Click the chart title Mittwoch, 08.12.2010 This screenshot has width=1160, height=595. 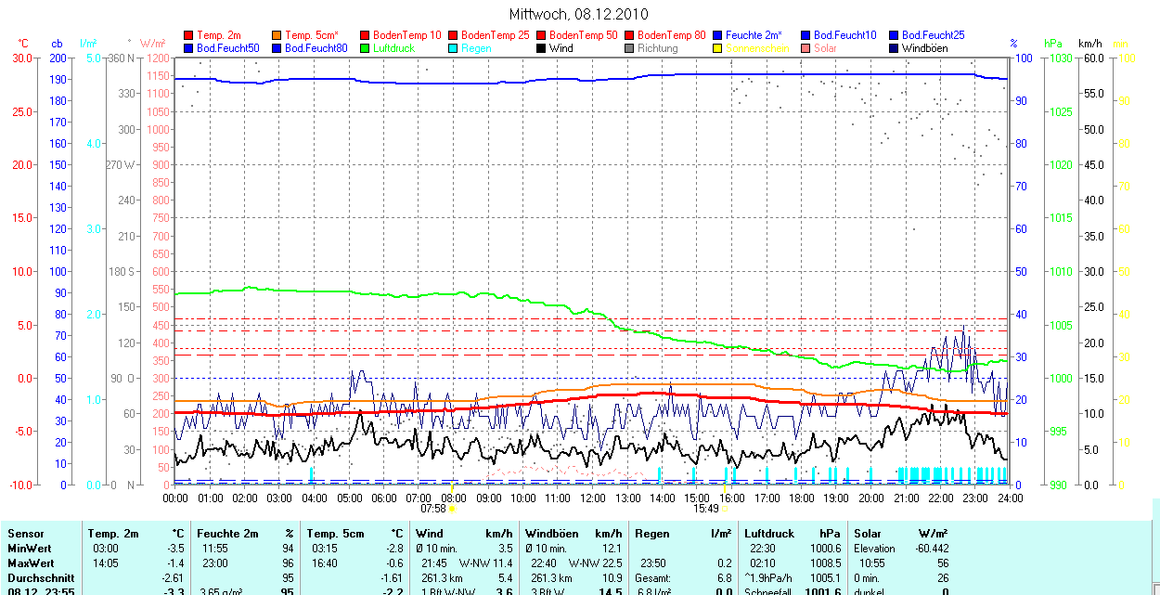coord(579,14)
